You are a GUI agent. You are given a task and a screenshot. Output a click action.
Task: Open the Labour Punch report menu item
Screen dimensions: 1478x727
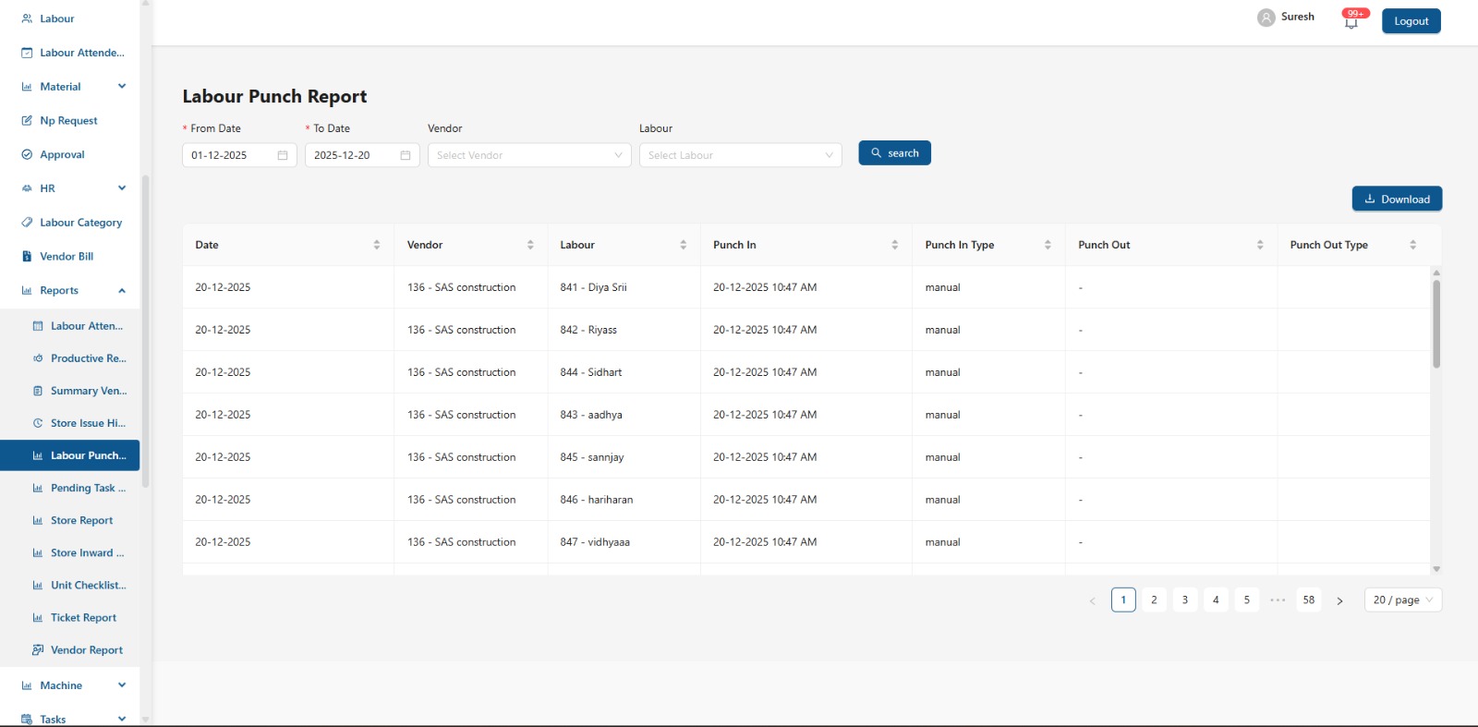pyautogui.click(x=70, y=455)
